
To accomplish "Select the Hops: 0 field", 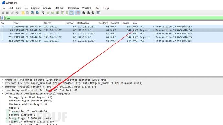I will tap(14, 108).
